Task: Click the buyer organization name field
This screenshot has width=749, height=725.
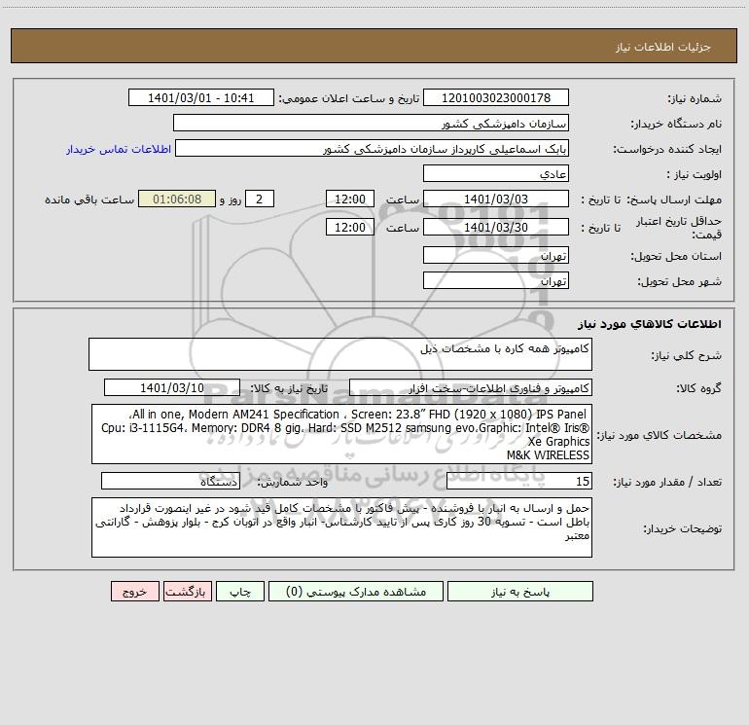Action: point(371,124)
